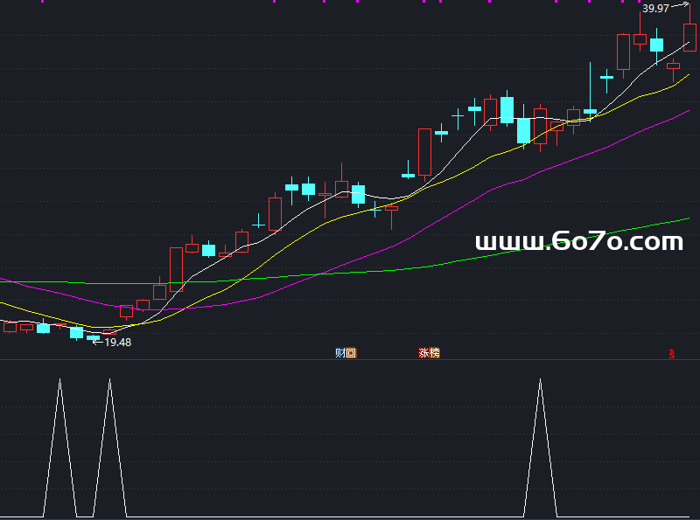Click the red S signal marker

tap(671, 354)
